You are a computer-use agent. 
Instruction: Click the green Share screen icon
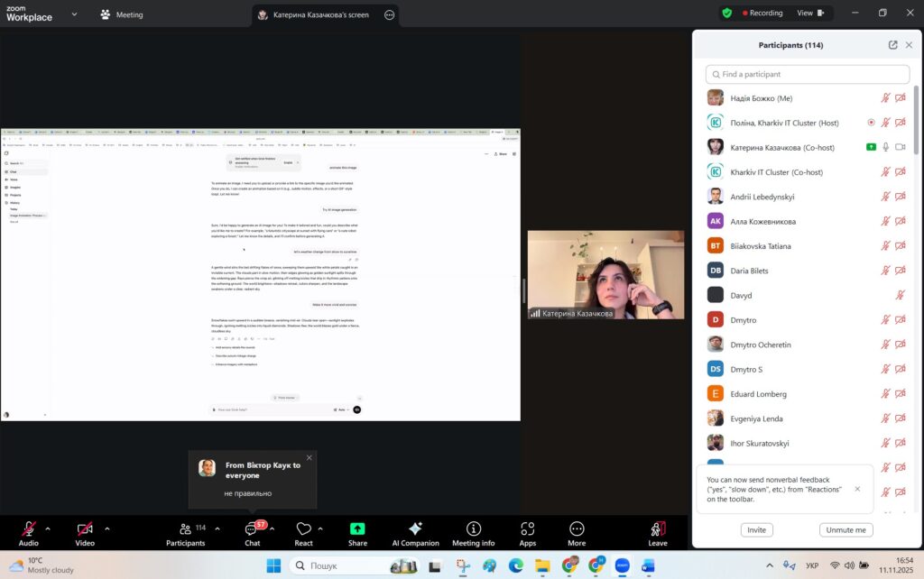point(357,529)
